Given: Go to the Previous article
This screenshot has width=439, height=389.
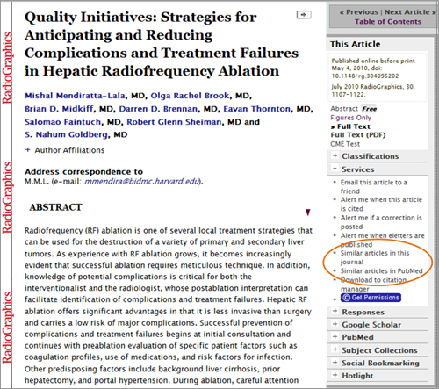Looking at the screenshot, I should (359, 12).
